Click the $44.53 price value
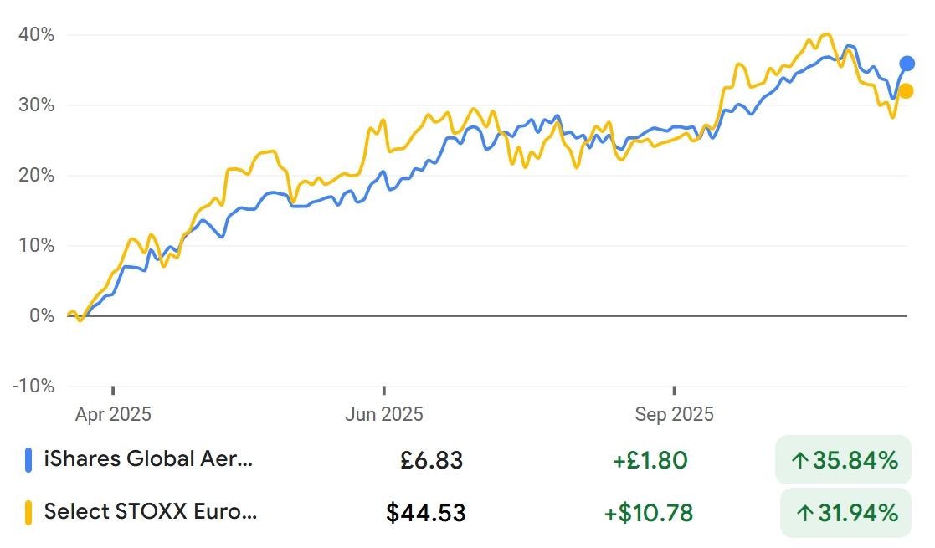Image resolution: width=935 pixels, height=548 pixels. (426, 512)
